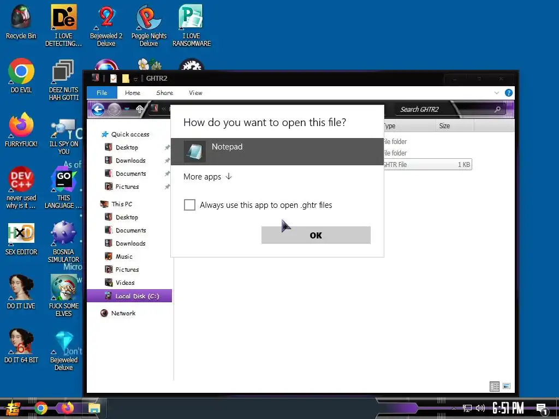Select Documents under Quick access
Image resolution: width=559 pixels, height=419 pixels.
click(x=130, y=173)
